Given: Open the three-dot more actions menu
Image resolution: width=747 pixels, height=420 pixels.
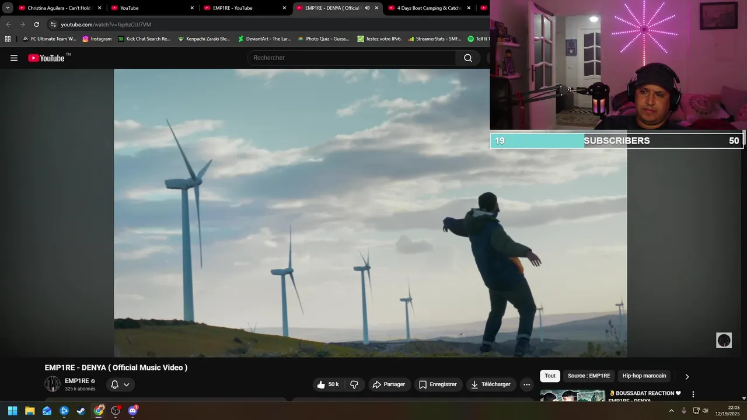Looking at the screenshot, I should 526,384.
